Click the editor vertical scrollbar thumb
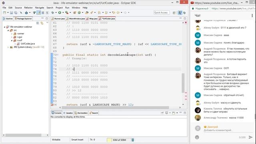 (x=183, y=83)
